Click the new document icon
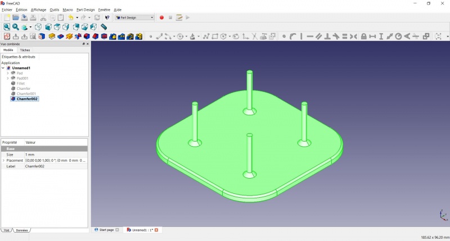The image size is (450, 241). pyautogui.click(x=7, y=17)
